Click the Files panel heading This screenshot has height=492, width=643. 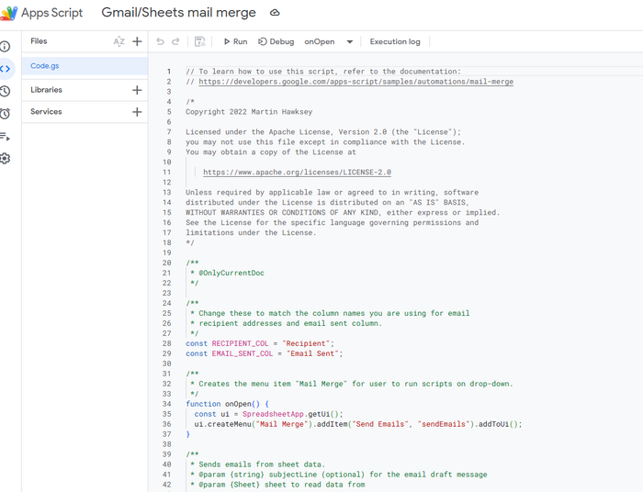[x=39, y=41]
